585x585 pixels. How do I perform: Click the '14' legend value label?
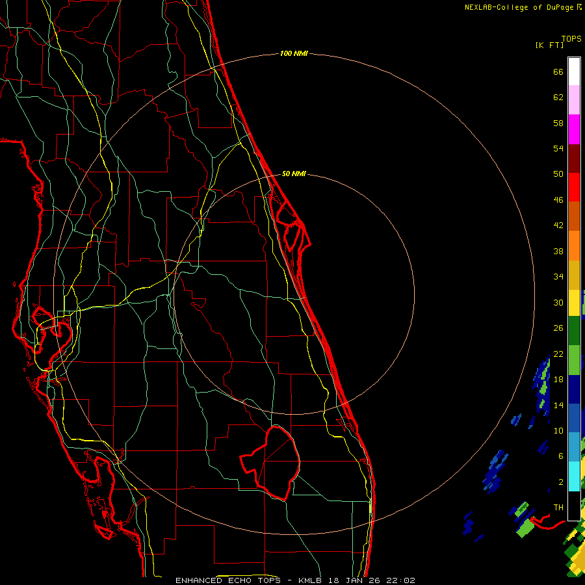click(558, 405)
